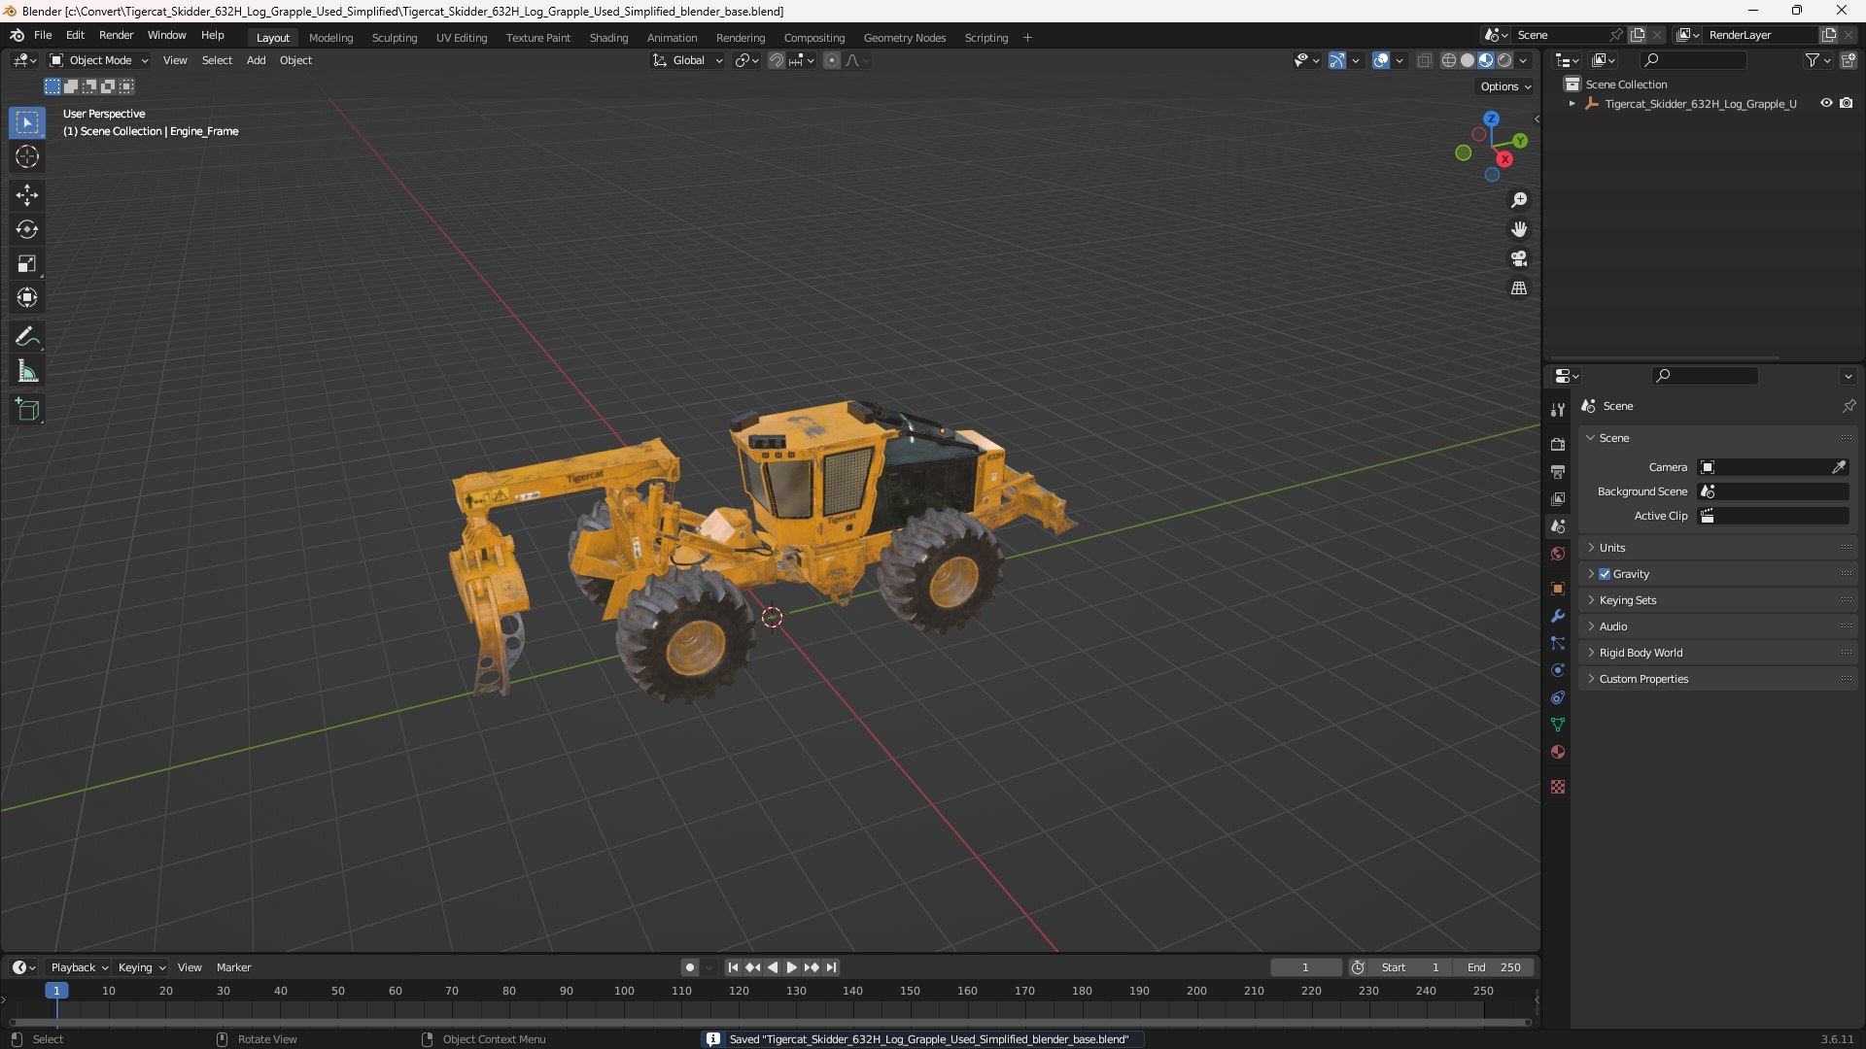
Task: Switch to the Shading workspace tab
Action: 608,38
